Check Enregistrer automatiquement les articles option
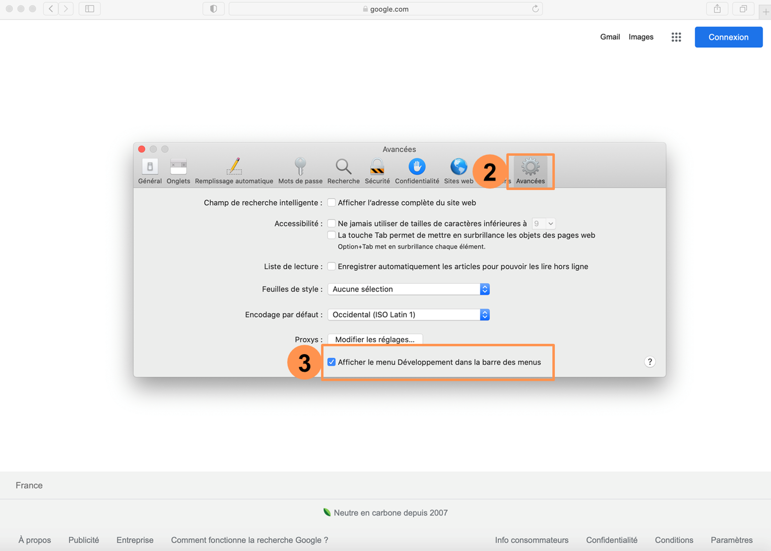Viewport: 771px width, 551px height. point(332,266)
